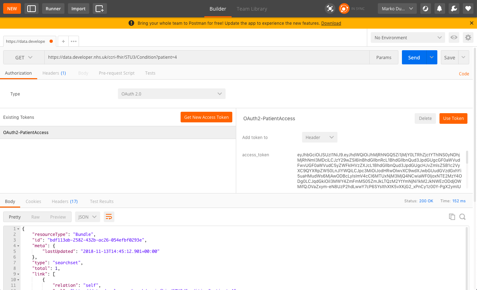The height and width of the screenshot is (290, 477).
Task: Open manage environments gear icon
Action: [x=468, y=37]
